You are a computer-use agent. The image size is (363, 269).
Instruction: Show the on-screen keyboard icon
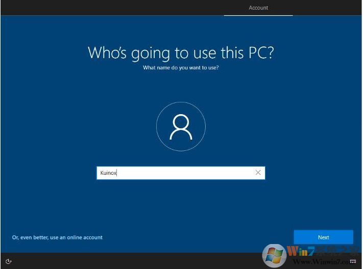click(x=353, y=261)
